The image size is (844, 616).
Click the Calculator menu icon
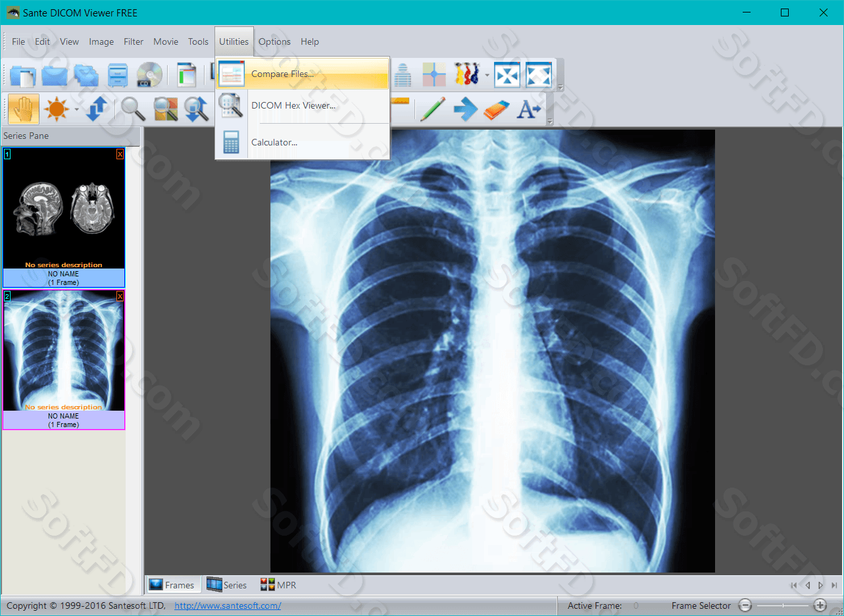click(x=231, y=142)
